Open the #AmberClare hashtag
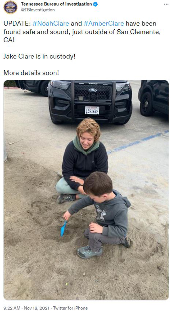 click(x=104, y=24)
